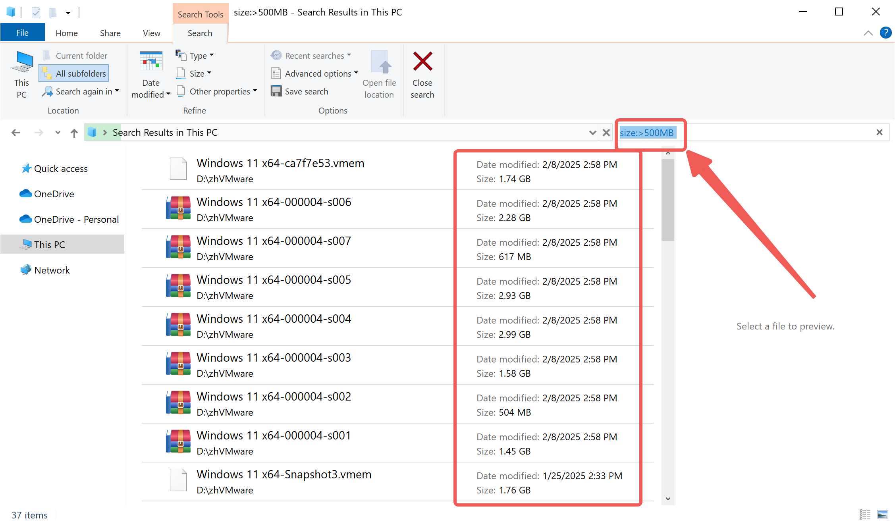Select Current folder search scope
Screen dimensions: 895x524
[x=75, y=56]
